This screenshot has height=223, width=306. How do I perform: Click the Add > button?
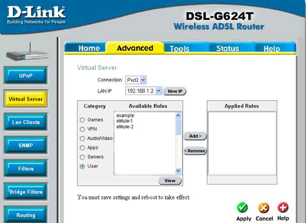point(195,136)
